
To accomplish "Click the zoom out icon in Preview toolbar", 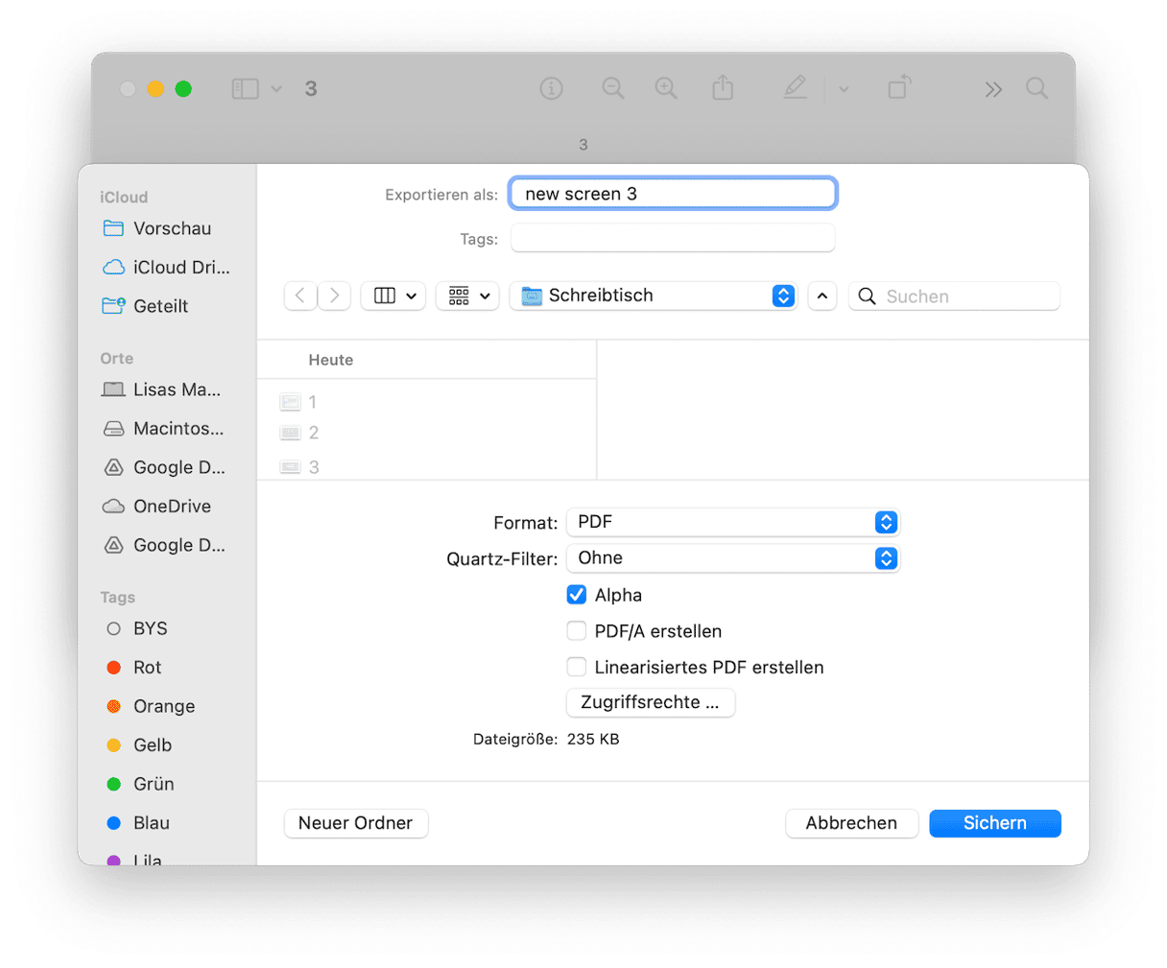I will click(613, 89).
